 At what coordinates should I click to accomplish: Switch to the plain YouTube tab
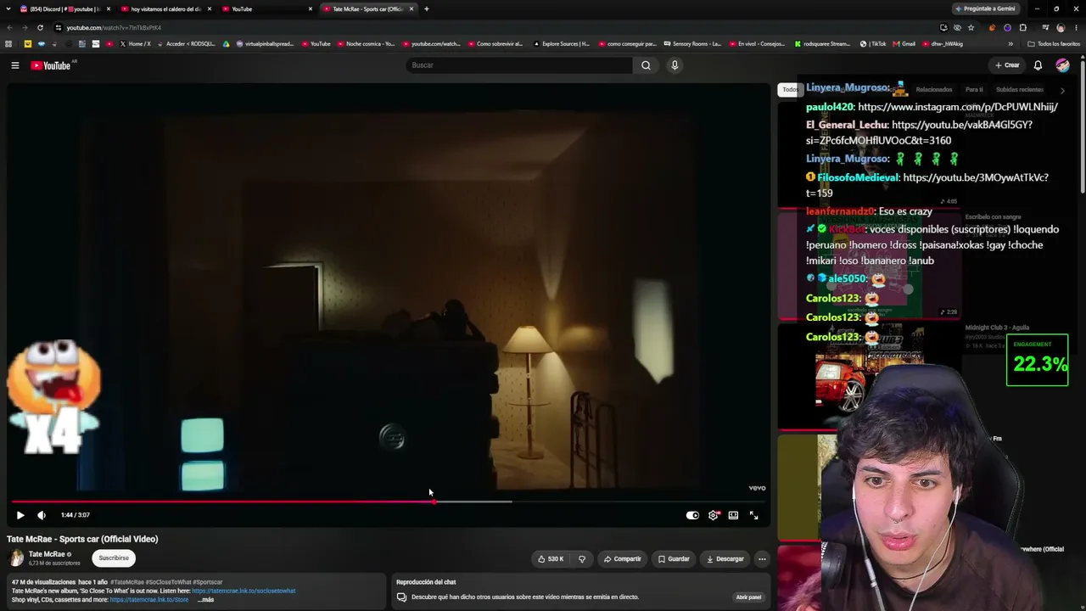pyautogui.click(x=267, y=8)
